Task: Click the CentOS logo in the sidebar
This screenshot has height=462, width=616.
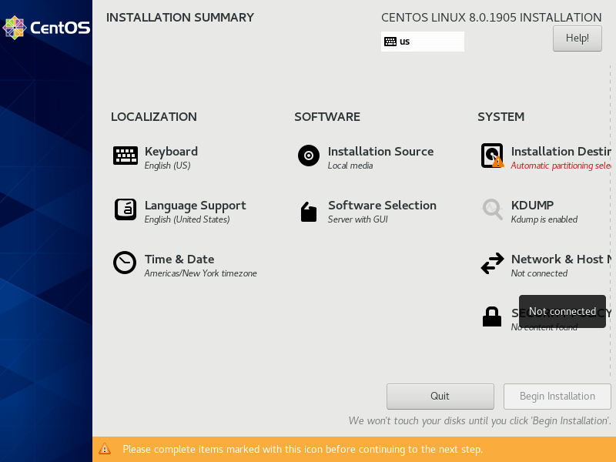Action: coord(46,28)
